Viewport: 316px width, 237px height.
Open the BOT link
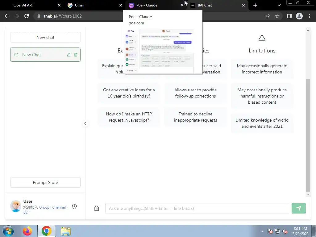(x=27, y=212)
